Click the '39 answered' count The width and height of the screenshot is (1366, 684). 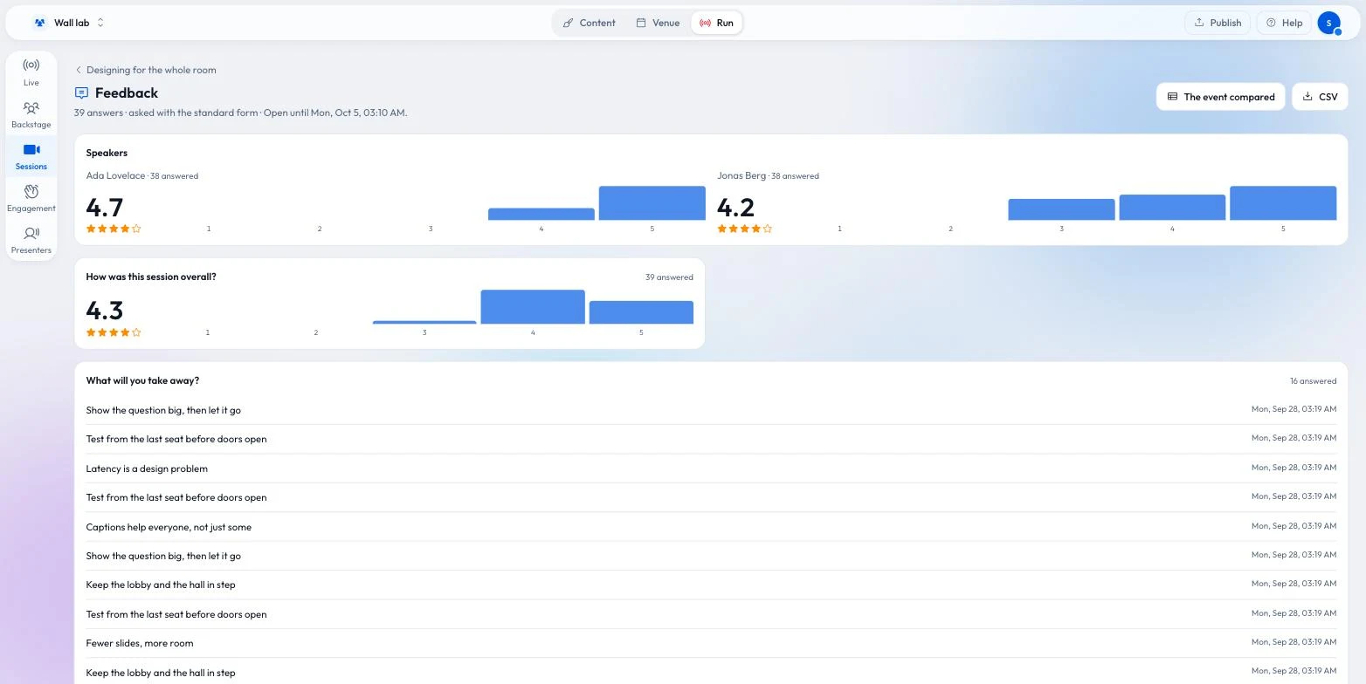(x=669, y=277)
